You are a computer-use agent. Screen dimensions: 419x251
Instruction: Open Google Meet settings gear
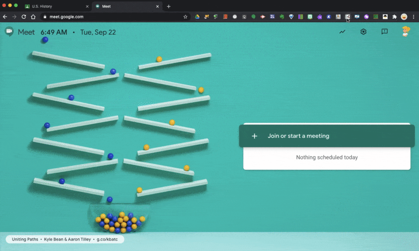363,31
